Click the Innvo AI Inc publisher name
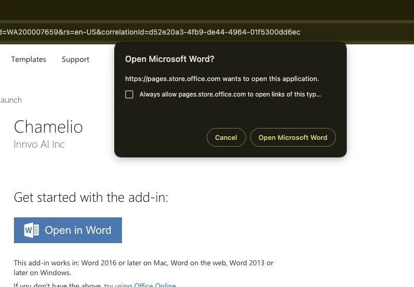This screenshot has height=287, width=414. 39,145
